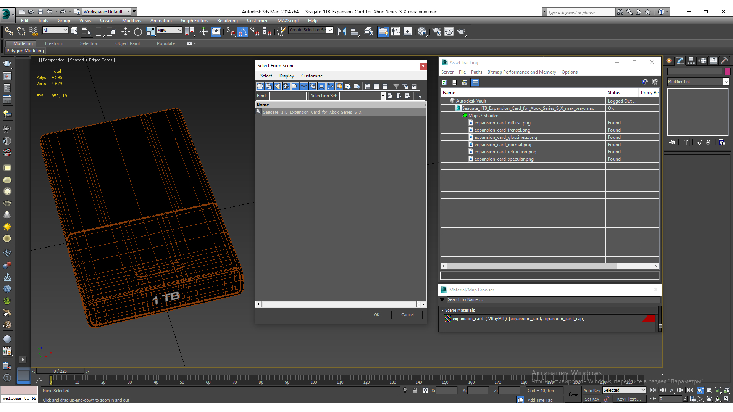Refresh the Asset Tracking list
This screenshot has height=412, width=733.
(x=444, y=82)
